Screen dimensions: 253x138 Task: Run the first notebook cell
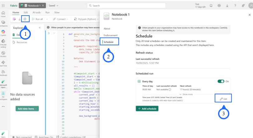[x=49, y=33]
